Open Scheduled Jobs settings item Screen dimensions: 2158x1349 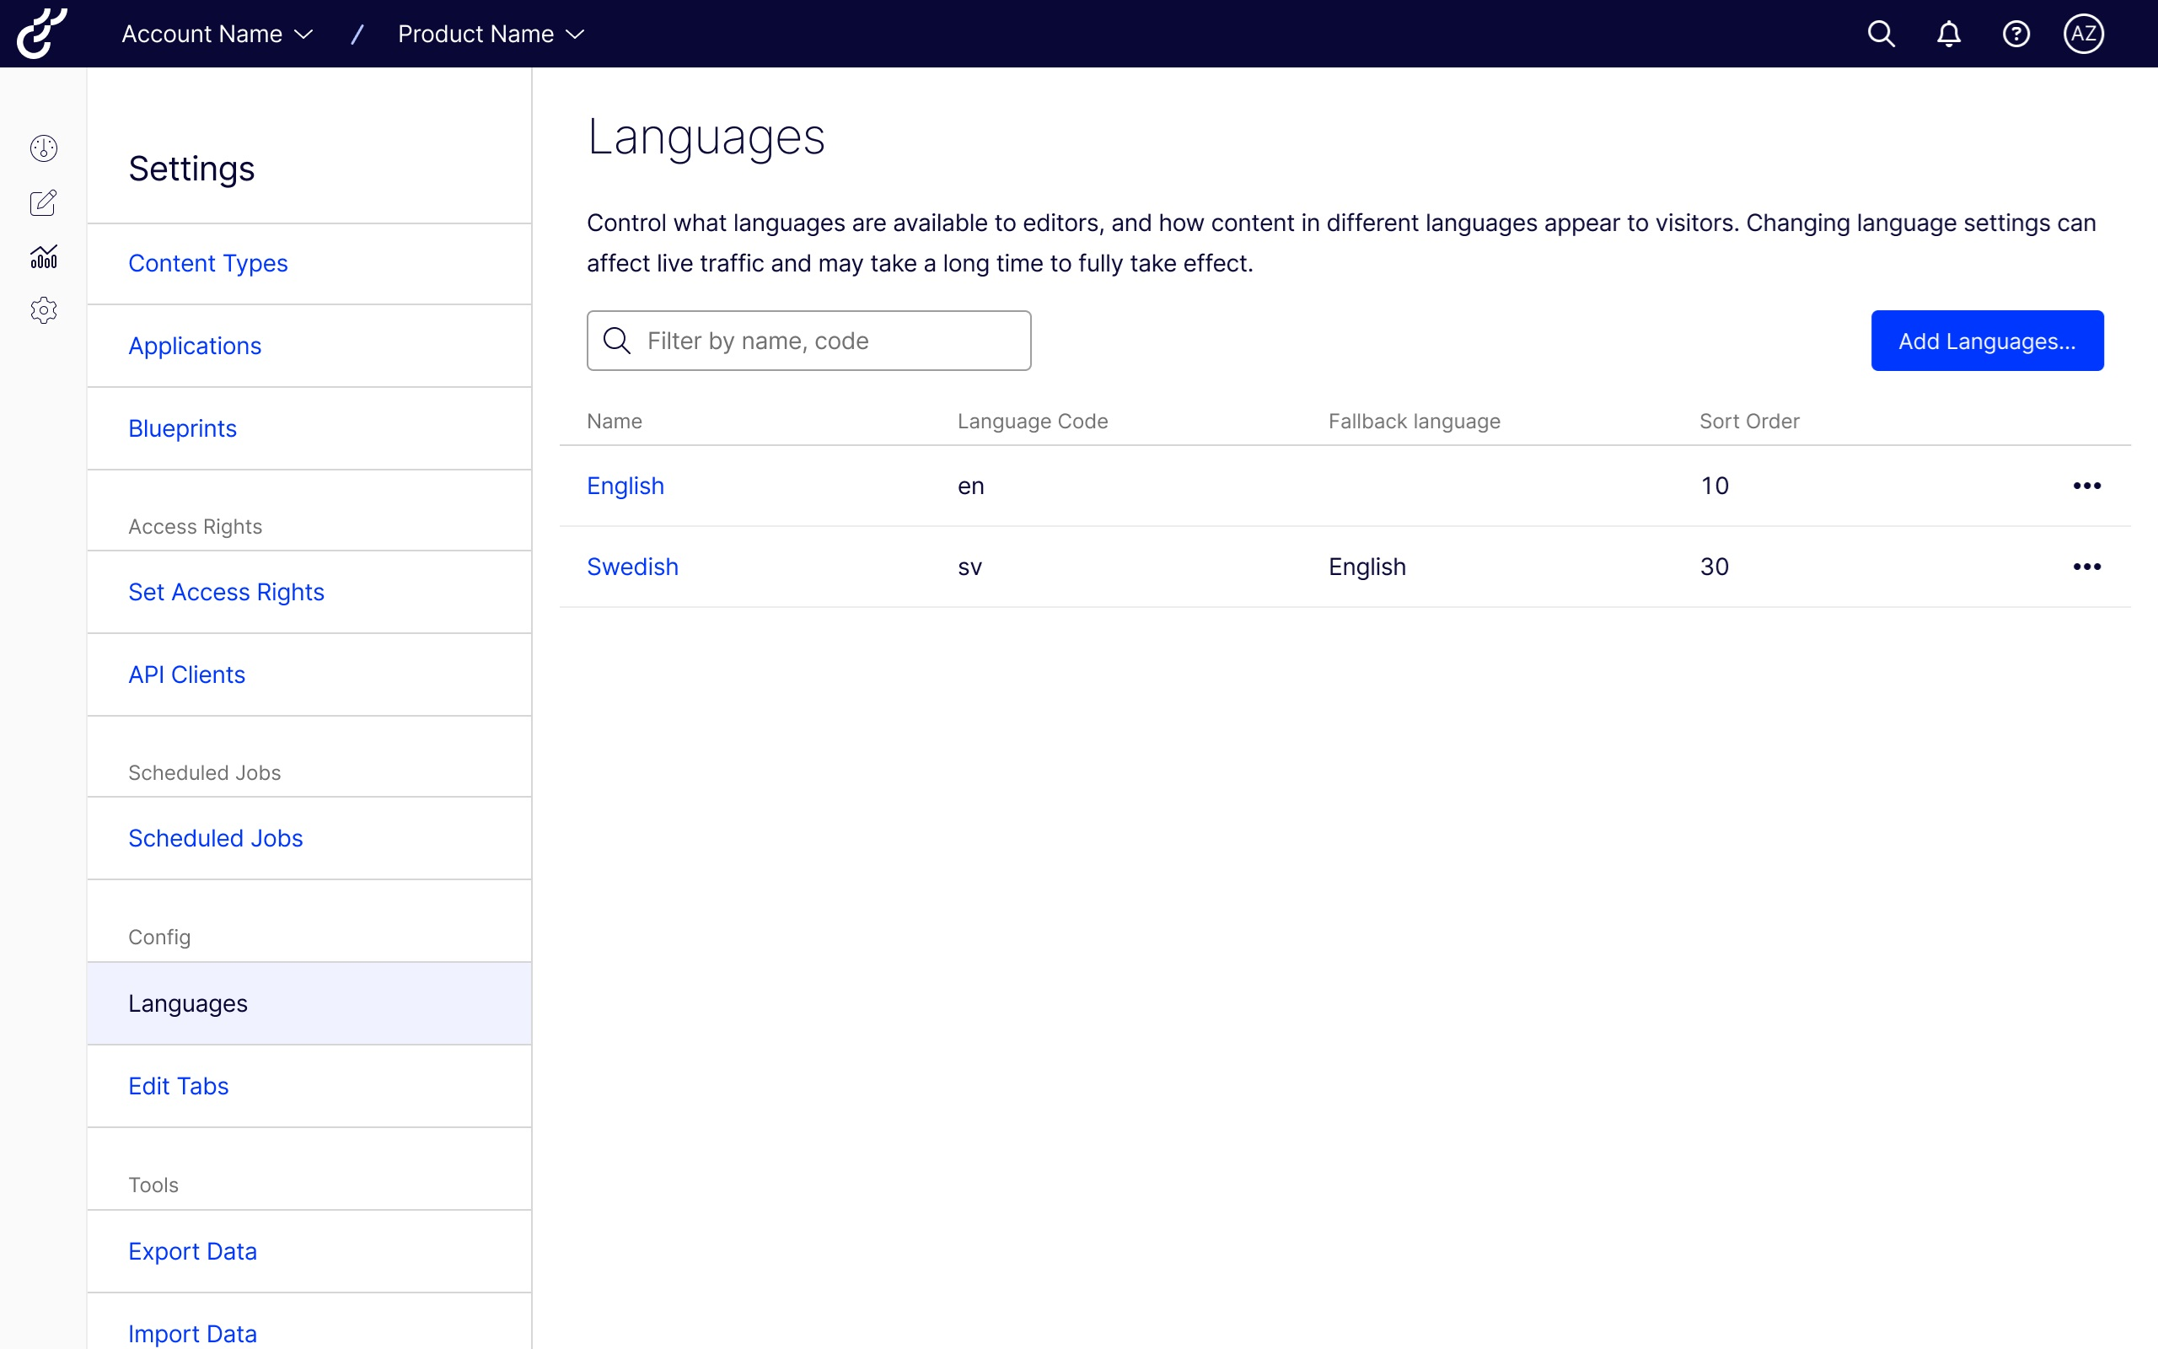click(x=216, y=838)
